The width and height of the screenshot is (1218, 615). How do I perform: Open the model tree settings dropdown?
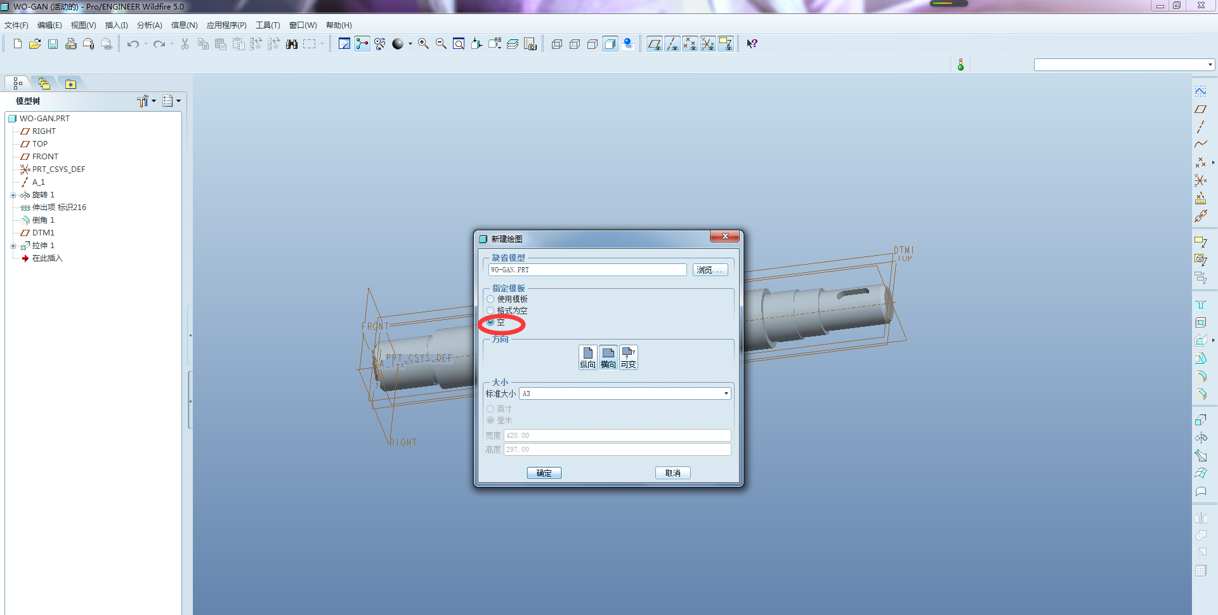coord(147,101)
